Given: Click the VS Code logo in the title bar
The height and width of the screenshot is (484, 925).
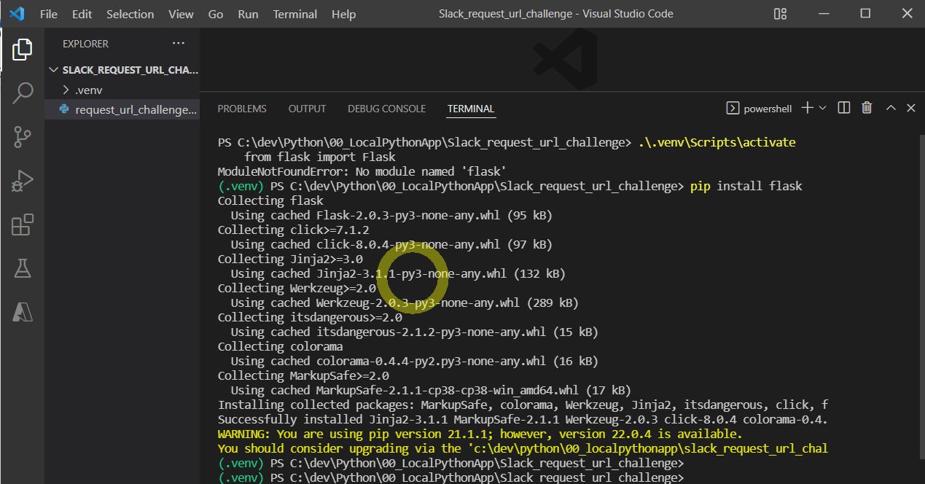Looking at the screenshot, I should 17,14.
